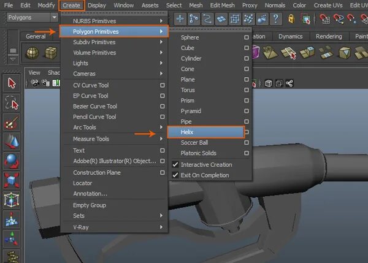Viewport: 368px width, 263px height.
Task: Select the Rotate tool sphere icon
Action: (12, 161)
